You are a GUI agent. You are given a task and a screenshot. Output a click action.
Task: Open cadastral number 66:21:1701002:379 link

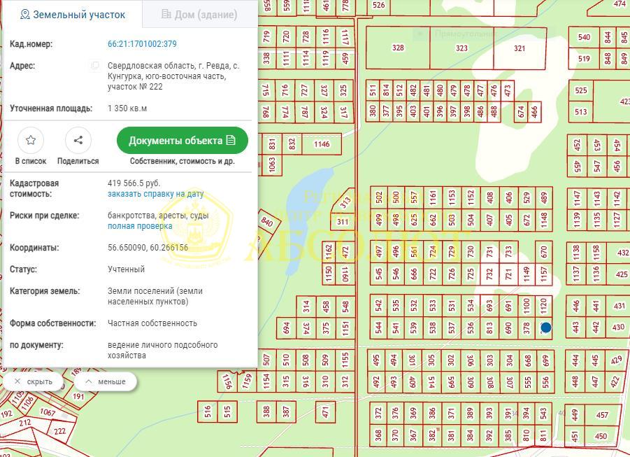coord(142,44)
